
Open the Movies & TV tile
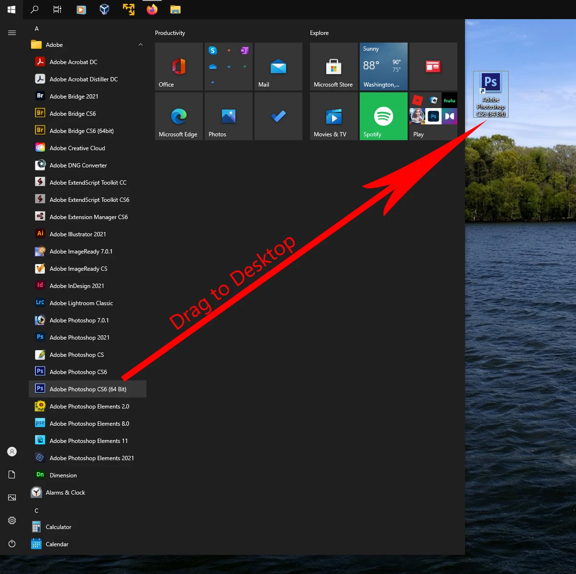(x=334, y=116)
